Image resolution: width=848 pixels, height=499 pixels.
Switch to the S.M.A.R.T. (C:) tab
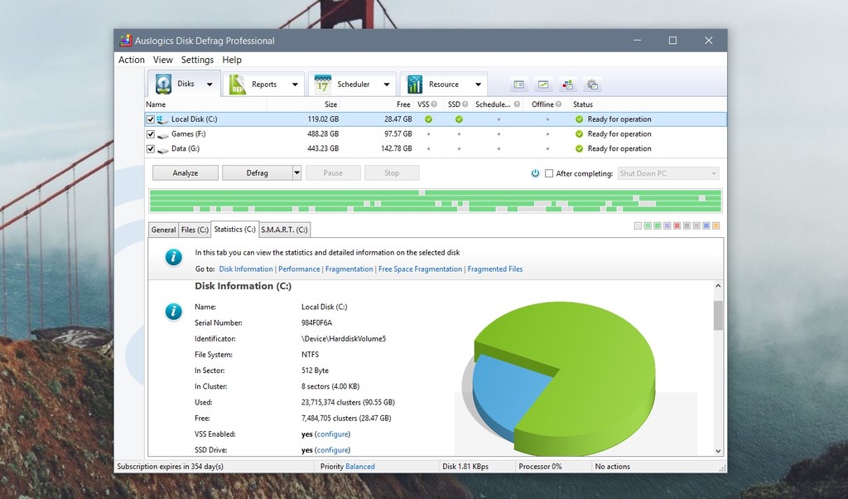point(284,230)
